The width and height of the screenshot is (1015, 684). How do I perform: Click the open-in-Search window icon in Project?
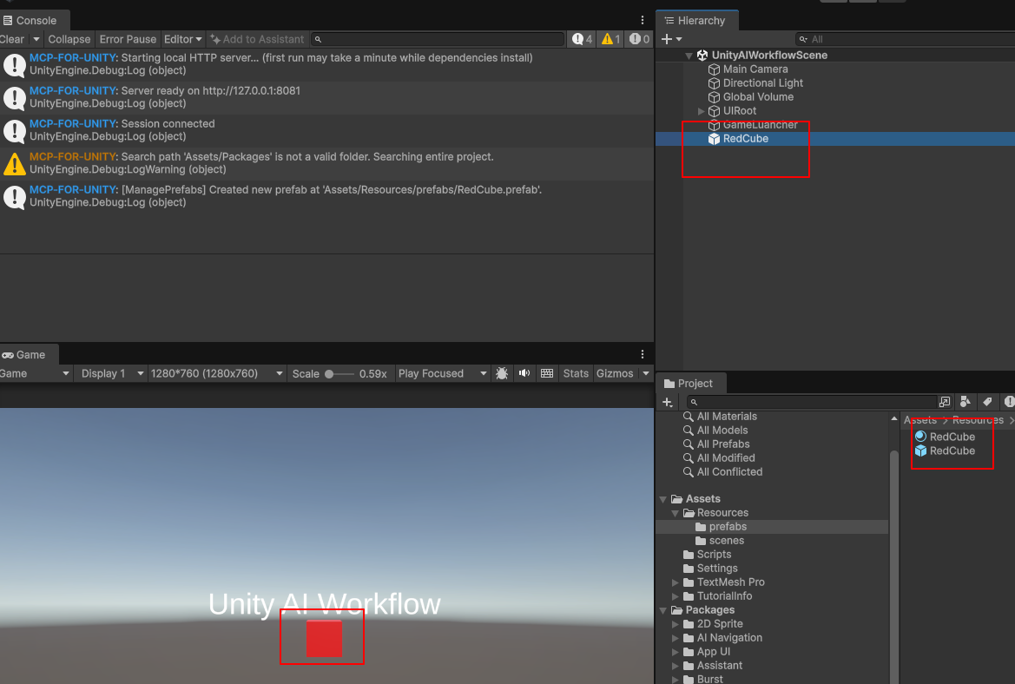pos(945,402)
